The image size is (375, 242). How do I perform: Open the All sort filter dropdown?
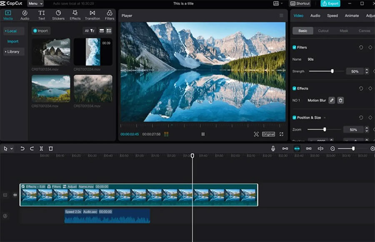tap(90, 31)
